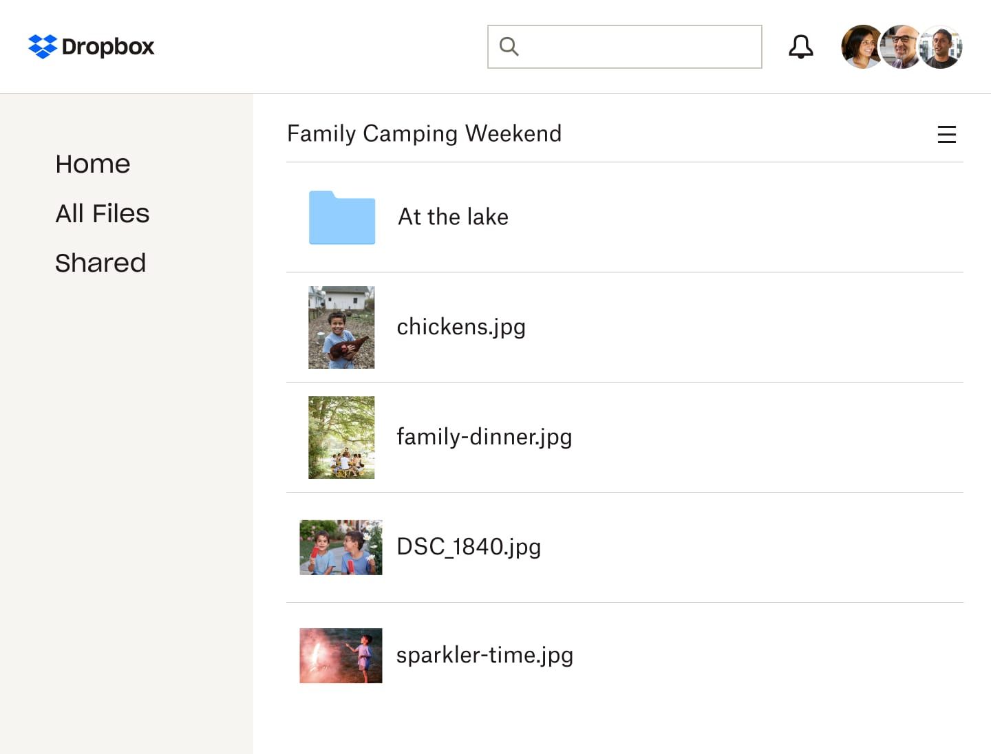Click the Dropbox logo icon
991x754 pixels.
(x=41, y=47)
